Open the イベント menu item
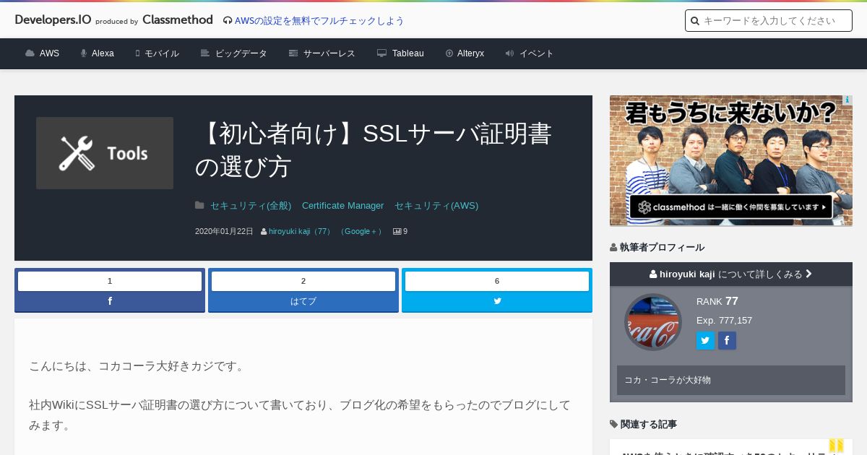This screenshot has width=867, height=455. 530,53
